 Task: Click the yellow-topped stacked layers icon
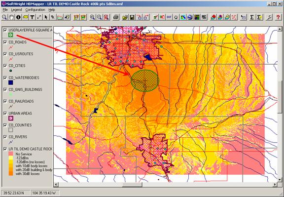227,17
